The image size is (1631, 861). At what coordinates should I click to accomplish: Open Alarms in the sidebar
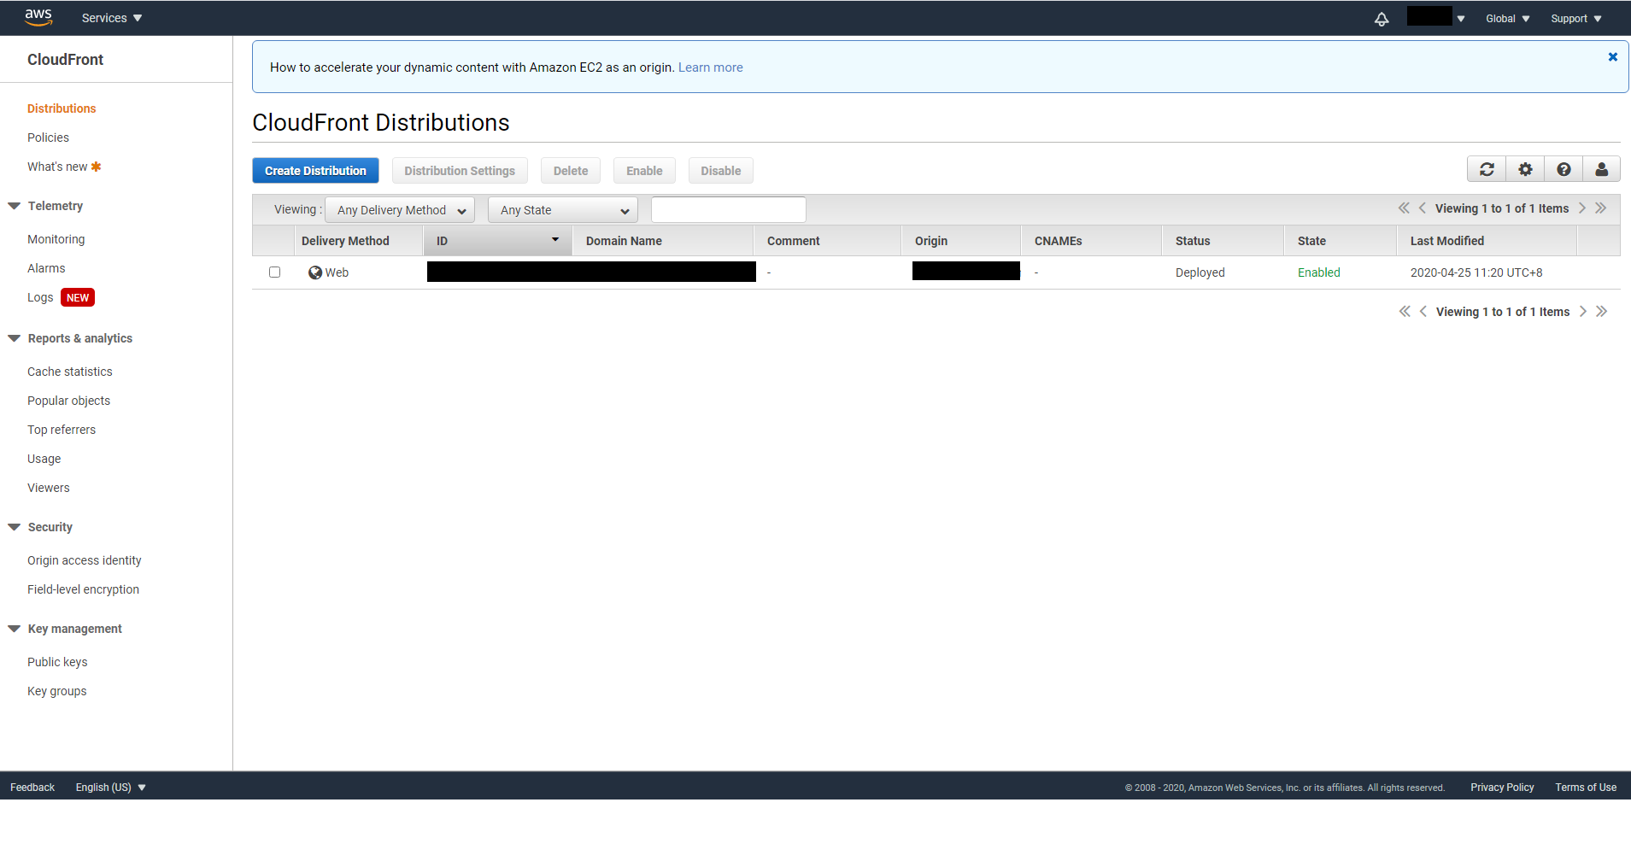[46, 268]
